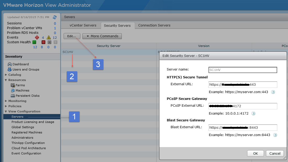Image resolution: width=288 pixels, height=162 pixels.
Task: Open Machines under Resources
Action: coord(23,90)
